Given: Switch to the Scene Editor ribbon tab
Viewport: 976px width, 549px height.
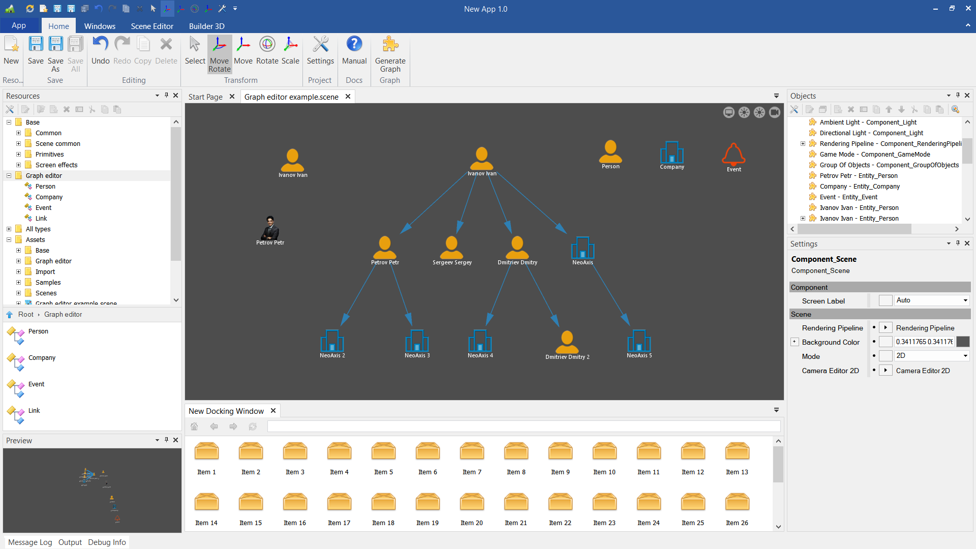Looking at the screenshot, I should [152, 26].
